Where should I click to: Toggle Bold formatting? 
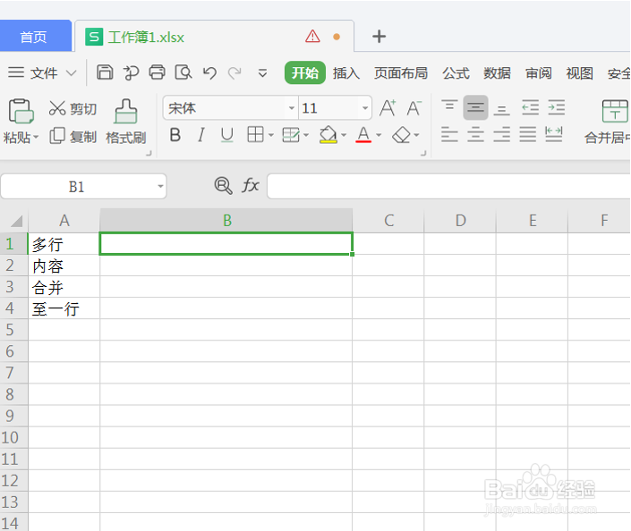coord(175,135)
